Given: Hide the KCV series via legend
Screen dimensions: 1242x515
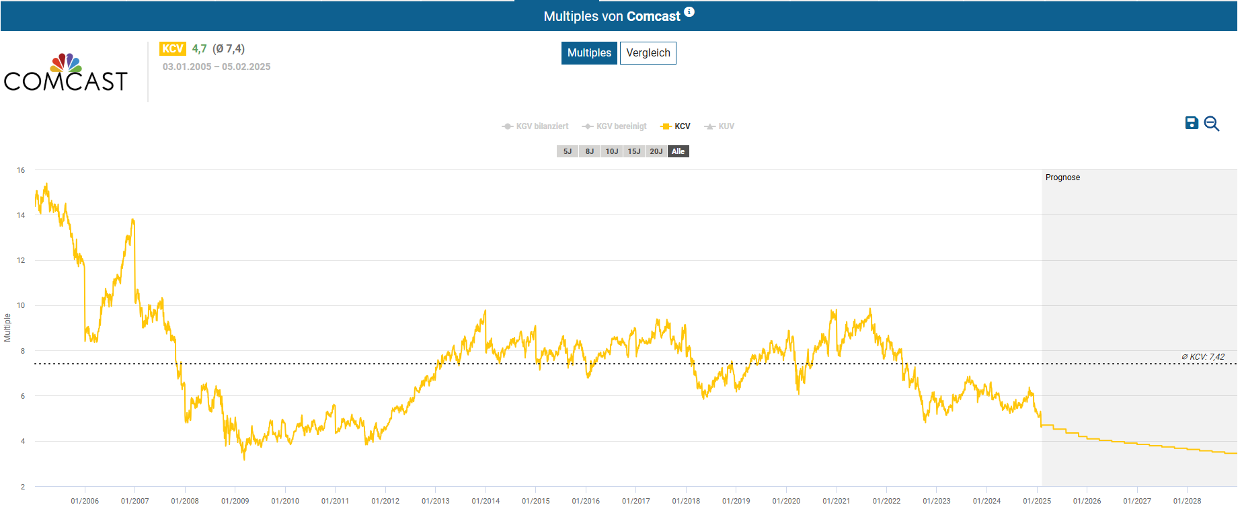Looking at the screenshot, I should tap(676, 126).
